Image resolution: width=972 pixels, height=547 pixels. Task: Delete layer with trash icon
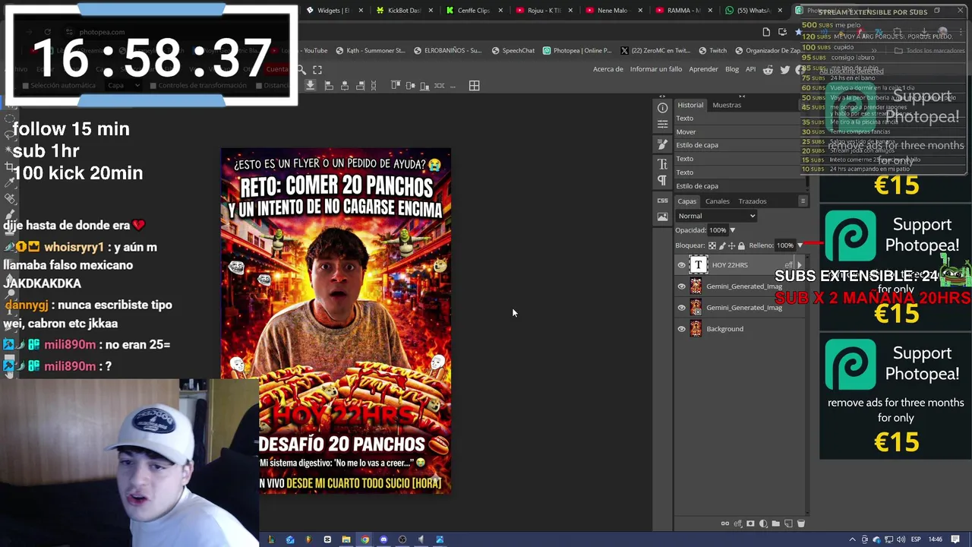pyautogui.click(x=800, y=523)
